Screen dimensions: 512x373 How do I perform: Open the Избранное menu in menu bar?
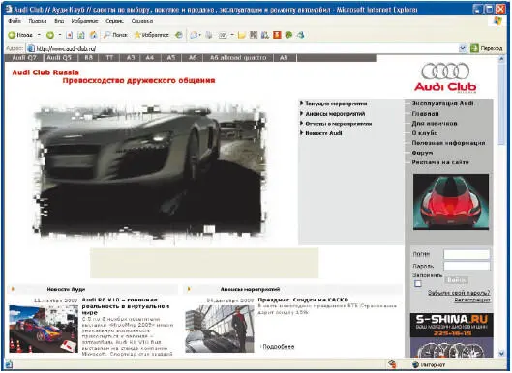84,21
